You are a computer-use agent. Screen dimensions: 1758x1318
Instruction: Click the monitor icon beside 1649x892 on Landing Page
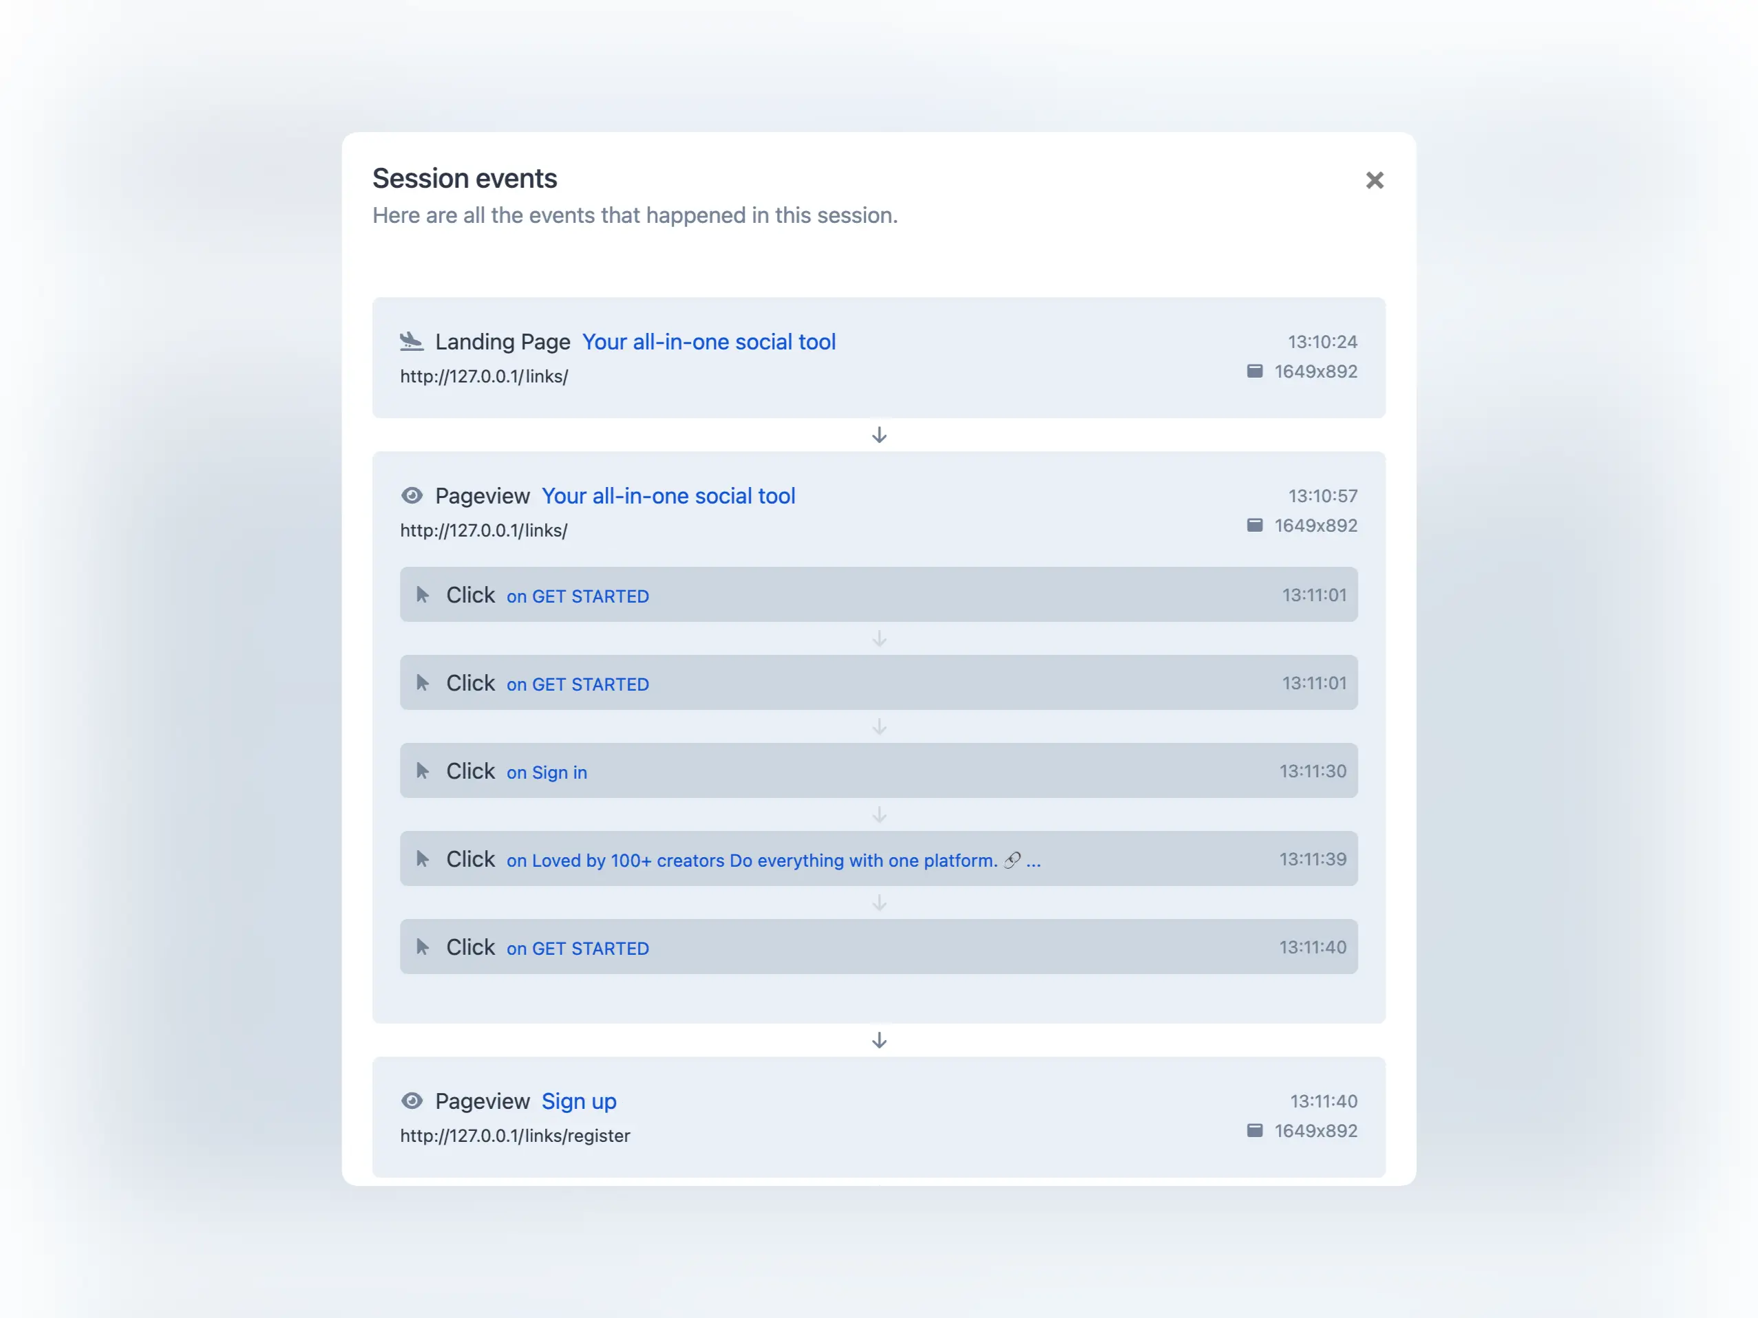click(1256, 370)
